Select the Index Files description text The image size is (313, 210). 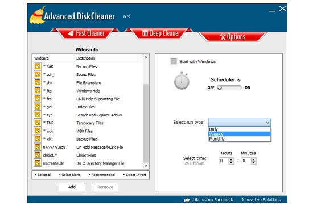pyautogui.click(x=85, y=107)
